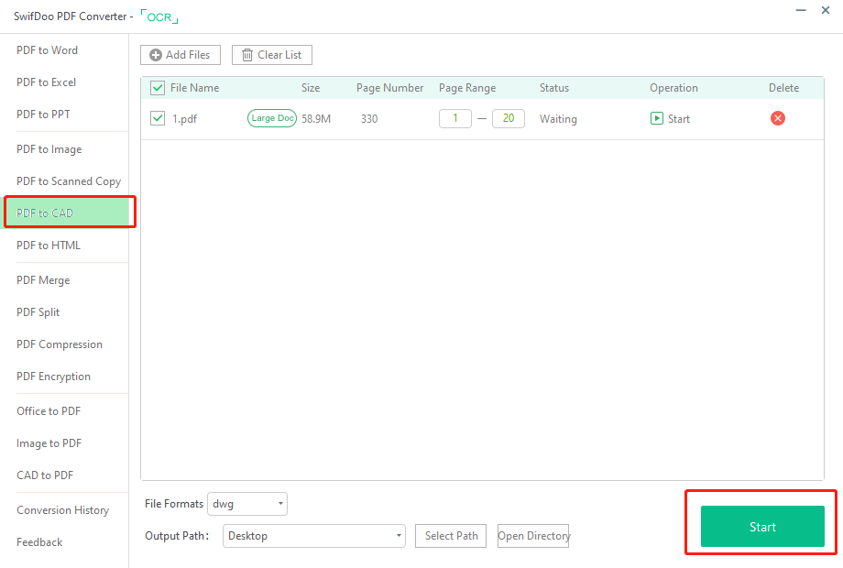This screenshot has height=568, width=843.
Task: Click the page range end field
Action: (x=508, y=118)
